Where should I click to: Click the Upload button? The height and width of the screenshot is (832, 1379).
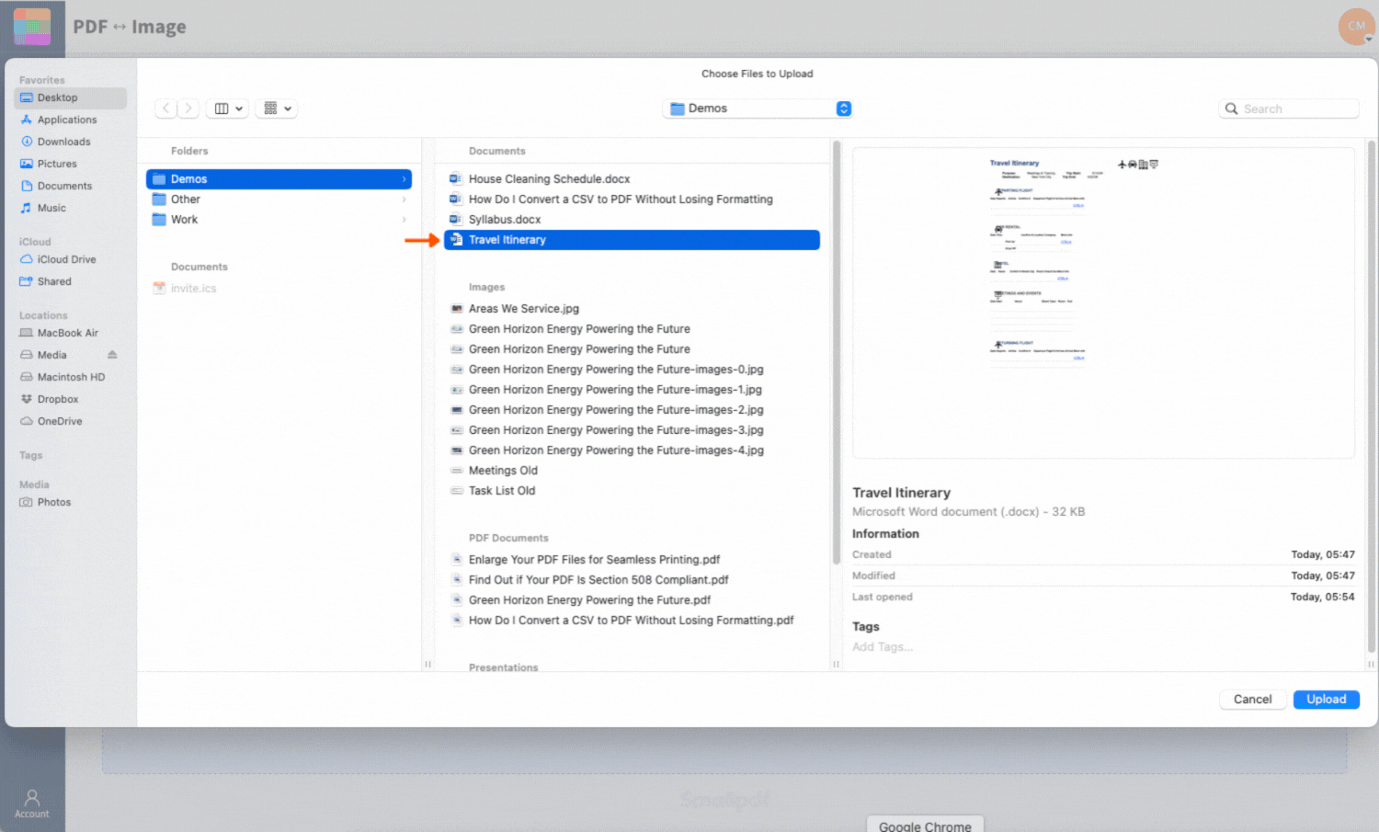tap(1325, 699)
